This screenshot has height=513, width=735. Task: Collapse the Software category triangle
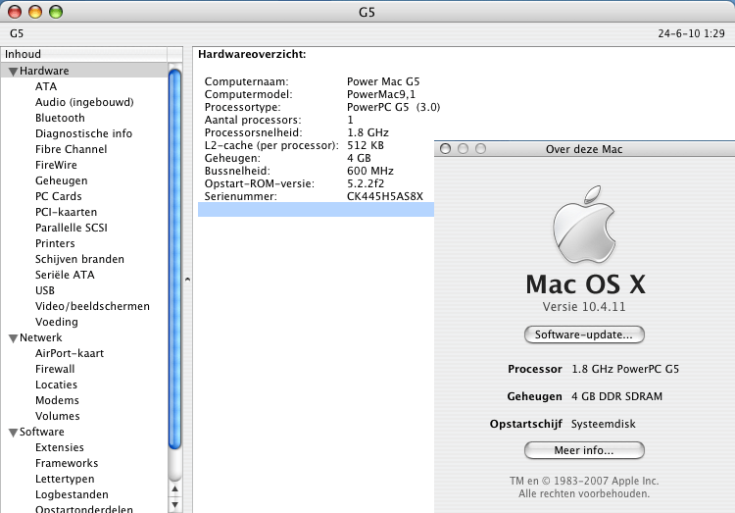(x=13, y=433)
